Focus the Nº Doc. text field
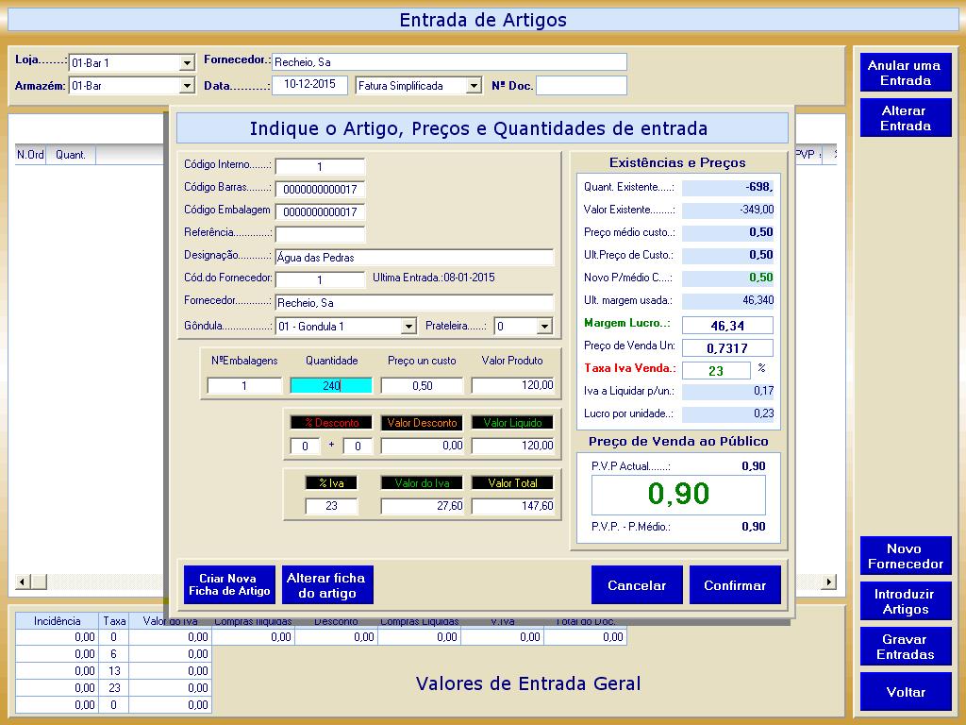This screenshot has height=725, width=966. 581,86
